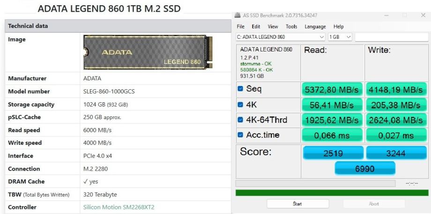431x214 pixels.
Task: Click the Write: column header
Action: (379, 50)
